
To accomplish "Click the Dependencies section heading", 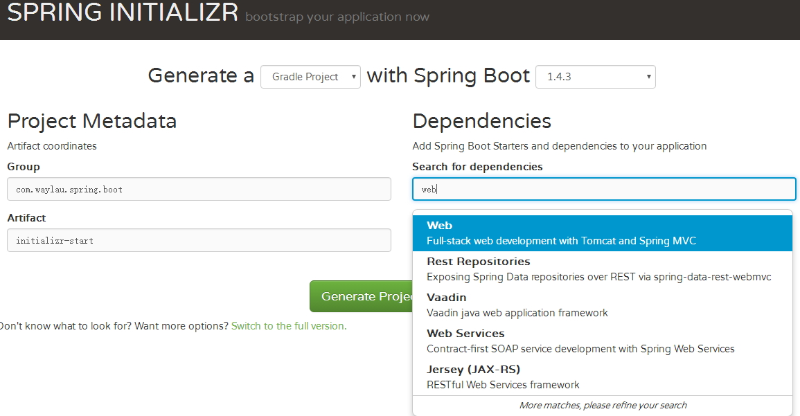I will coord(481,121).
